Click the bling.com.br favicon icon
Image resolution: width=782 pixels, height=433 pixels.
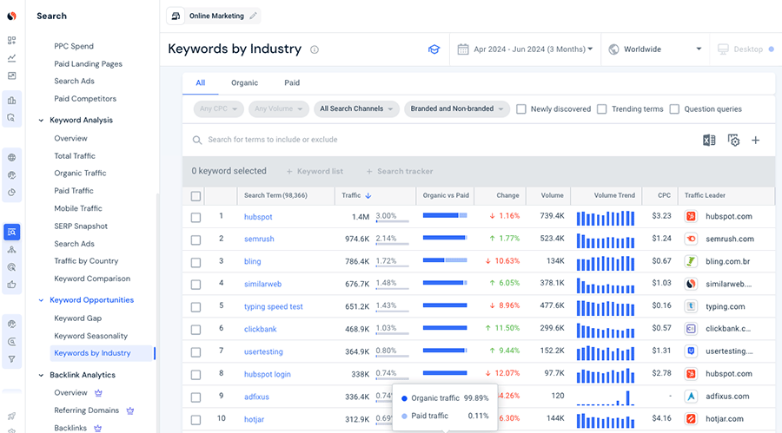point(691,261)
